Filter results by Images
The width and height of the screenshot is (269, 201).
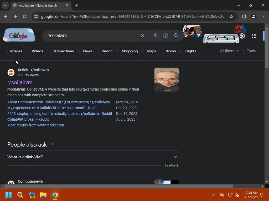point(16,51)
